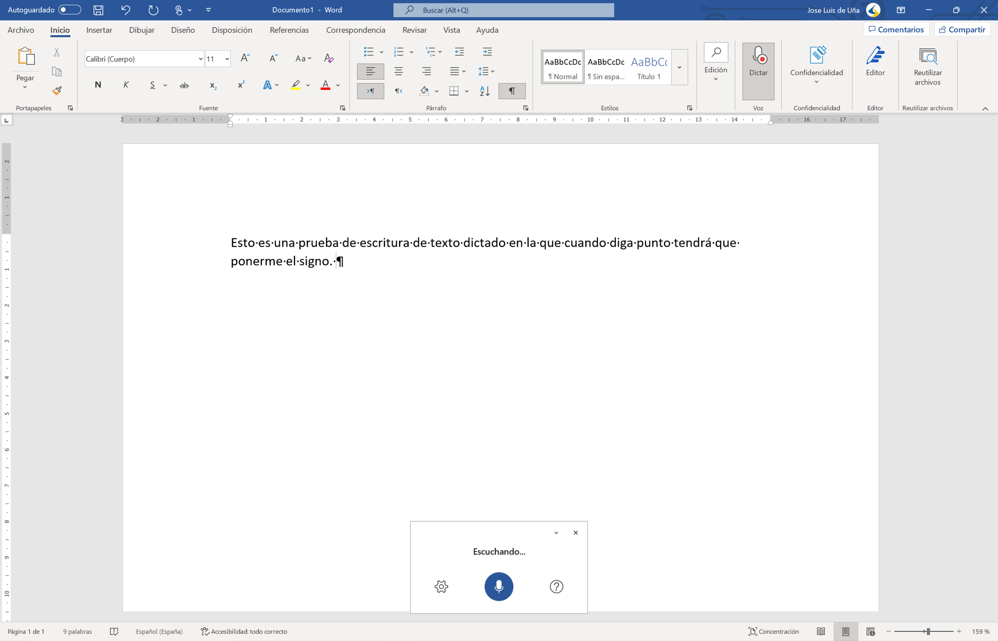Toggle bold formatting with the N icon
998x641 pixels.
point(98,85)
